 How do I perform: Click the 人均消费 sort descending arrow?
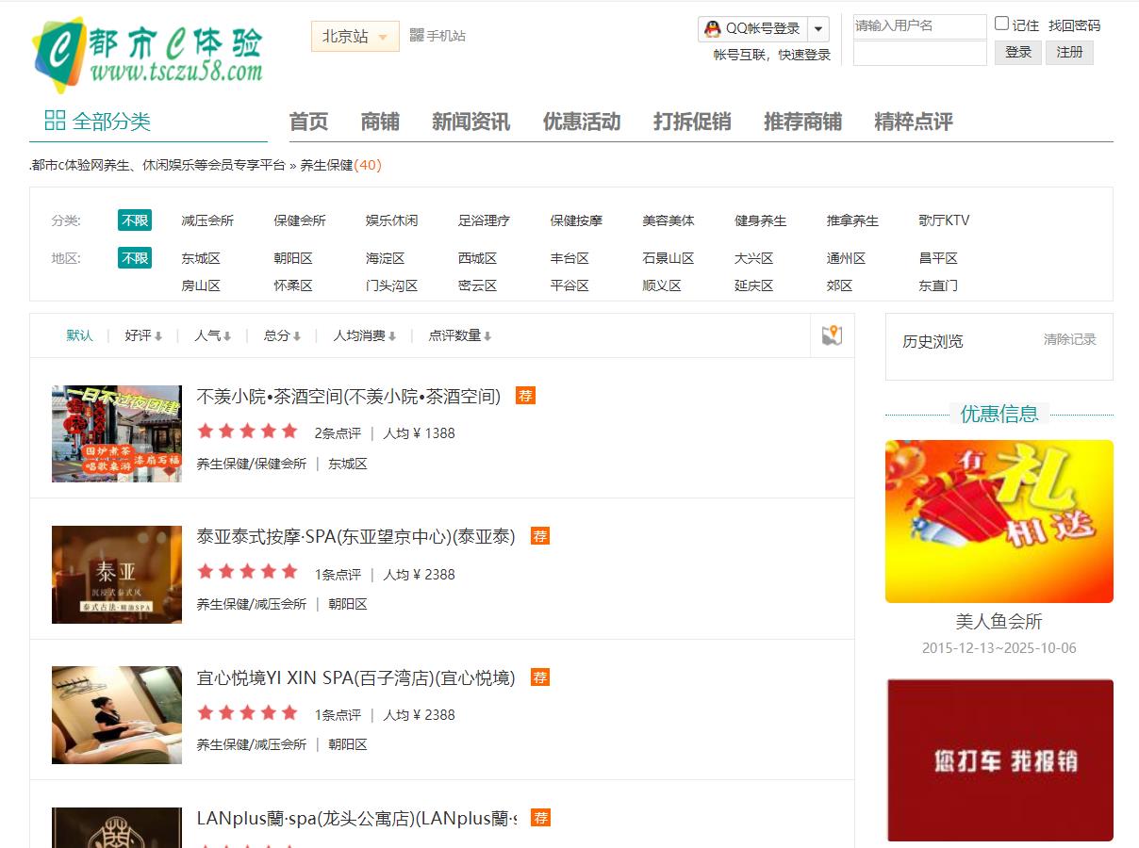click(x=392, y=335)
